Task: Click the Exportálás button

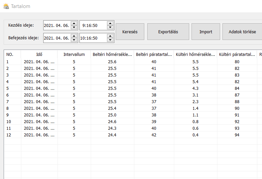Action: (168, 32)
